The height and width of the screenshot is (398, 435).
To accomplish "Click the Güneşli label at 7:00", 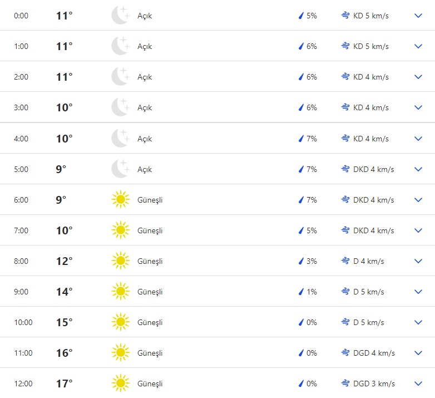I will (150, 230).
